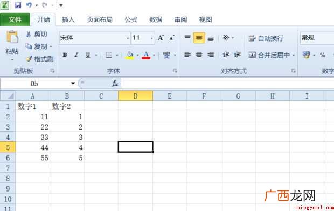
Task: Click the Redo arrow icon
Action: tap(45, 5)
